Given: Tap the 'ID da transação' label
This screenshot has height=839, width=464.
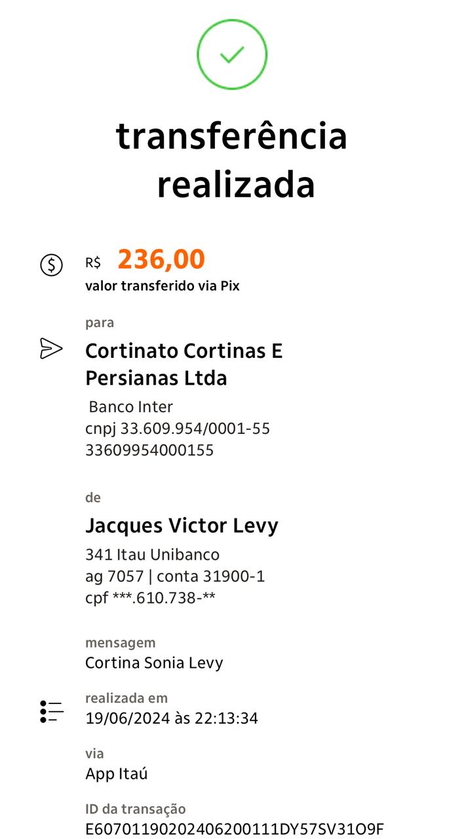Looking at the screenshot, I should [136, 810].
